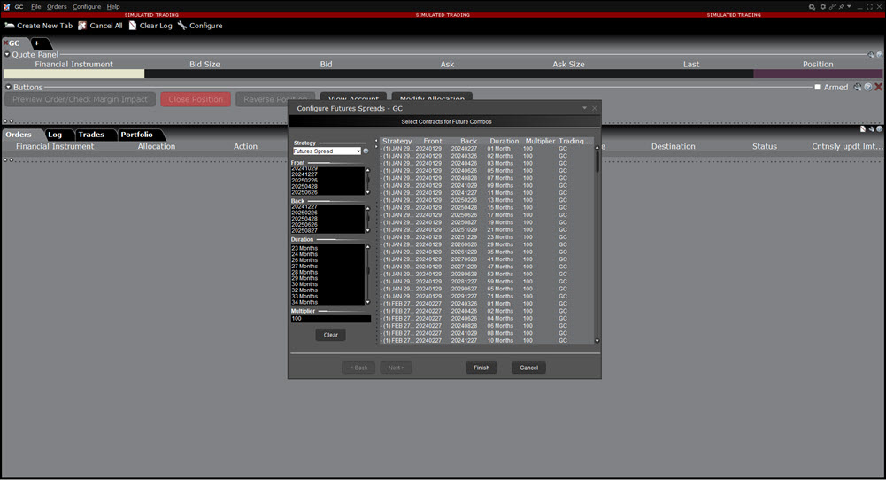This screenshot has width=886, height=480.
Task: Open the File menu
Action: click(x=35, y=7)
